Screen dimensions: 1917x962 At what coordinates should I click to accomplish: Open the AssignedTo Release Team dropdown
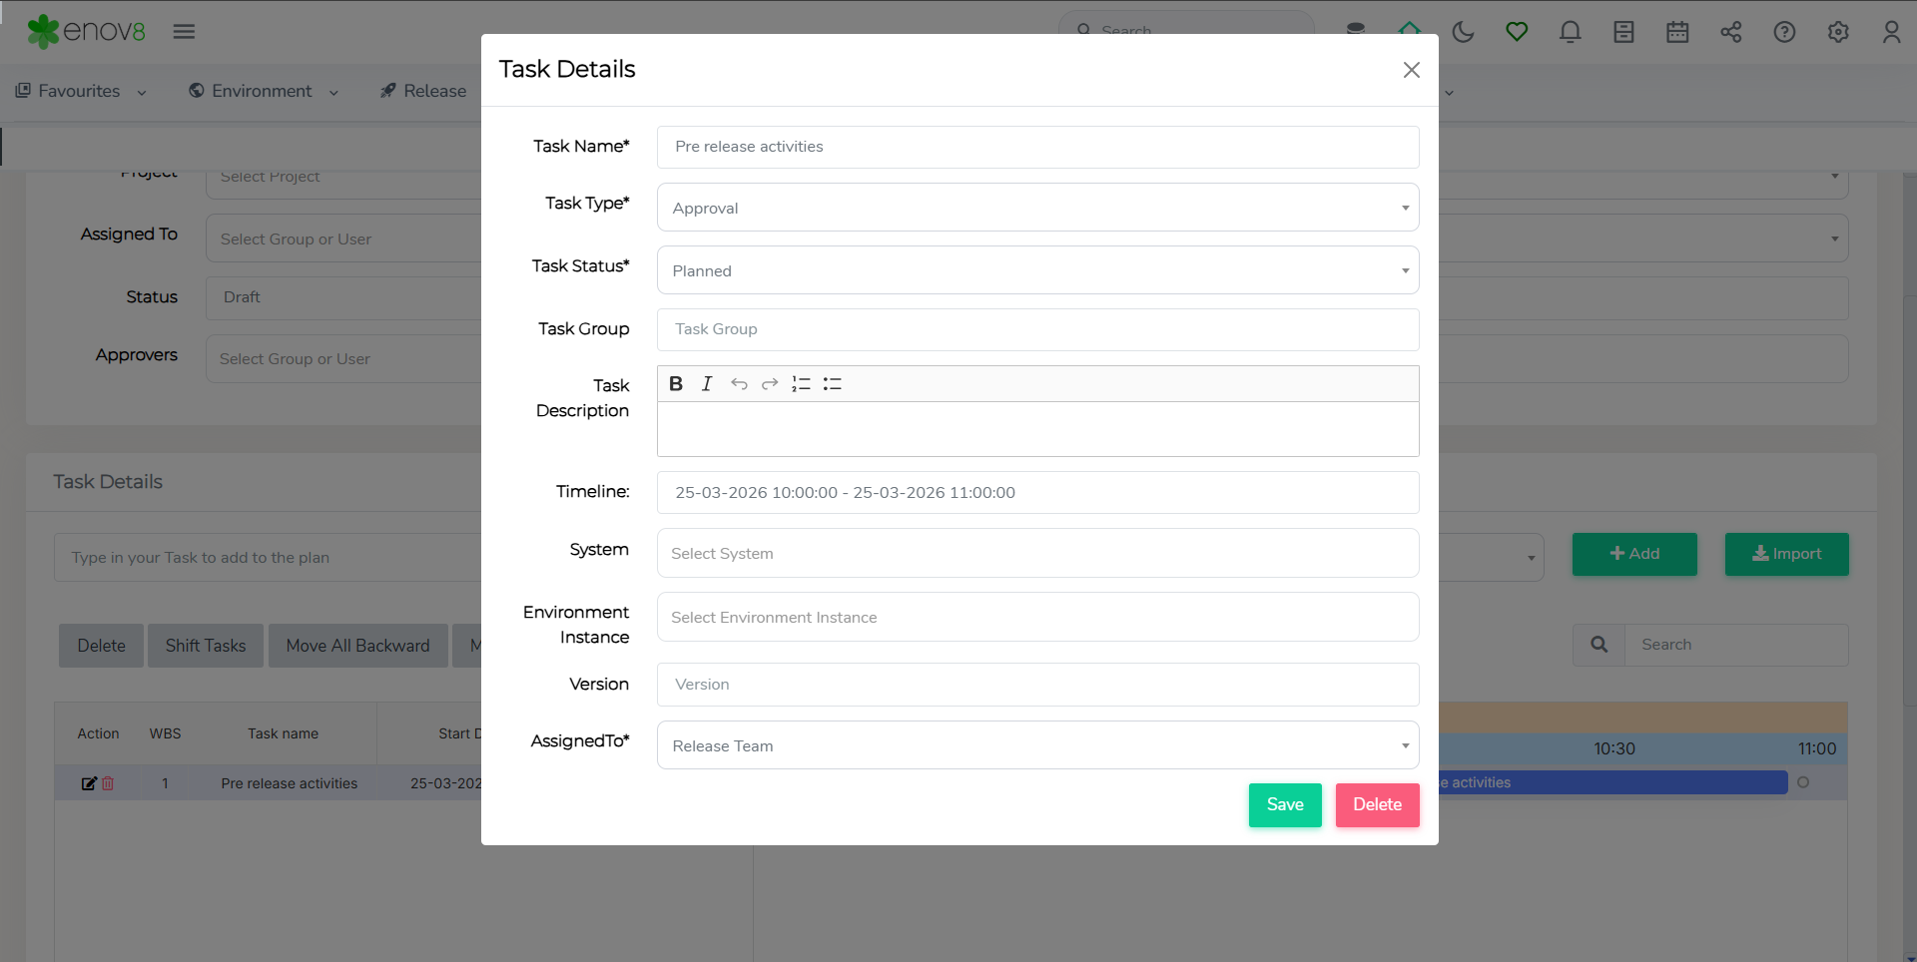click(x=1037, y=745)
